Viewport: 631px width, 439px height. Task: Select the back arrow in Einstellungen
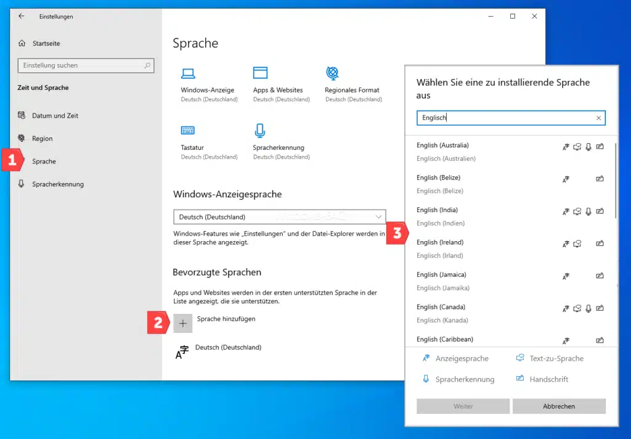click(x=20, y=16)
